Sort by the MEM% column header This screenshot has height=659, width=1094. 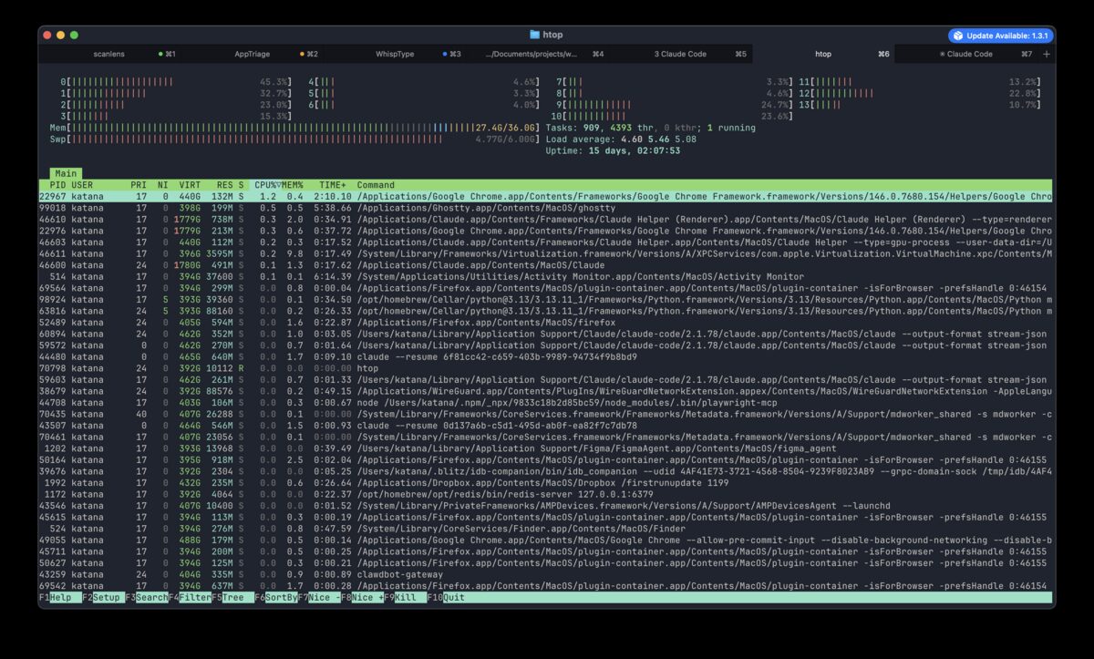[293, 185]
